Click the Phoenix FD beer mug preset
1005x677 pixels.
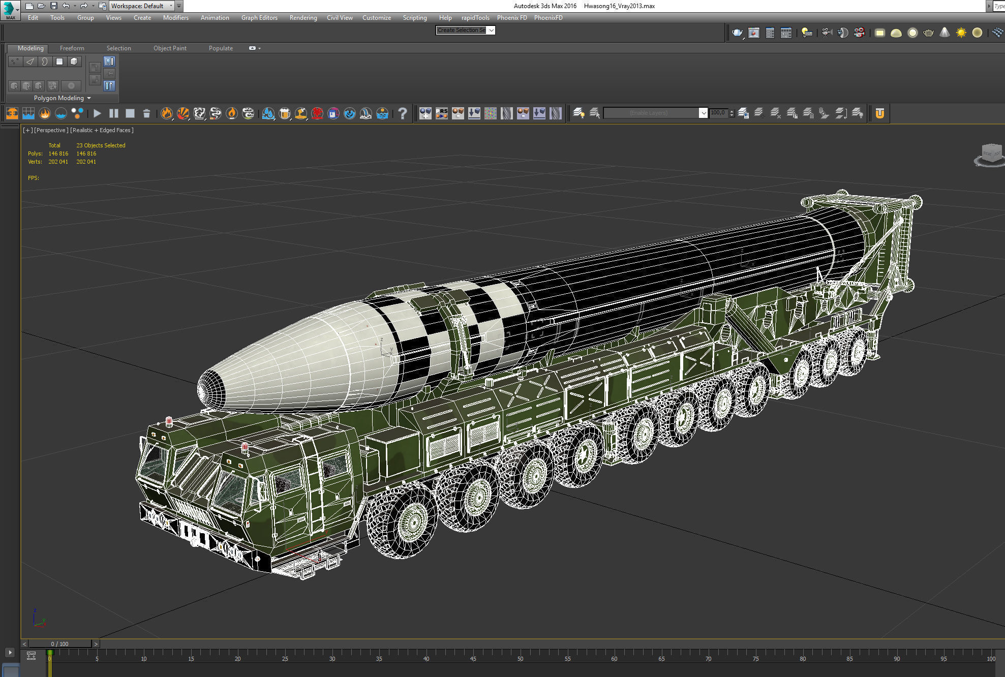click(285, 113)
